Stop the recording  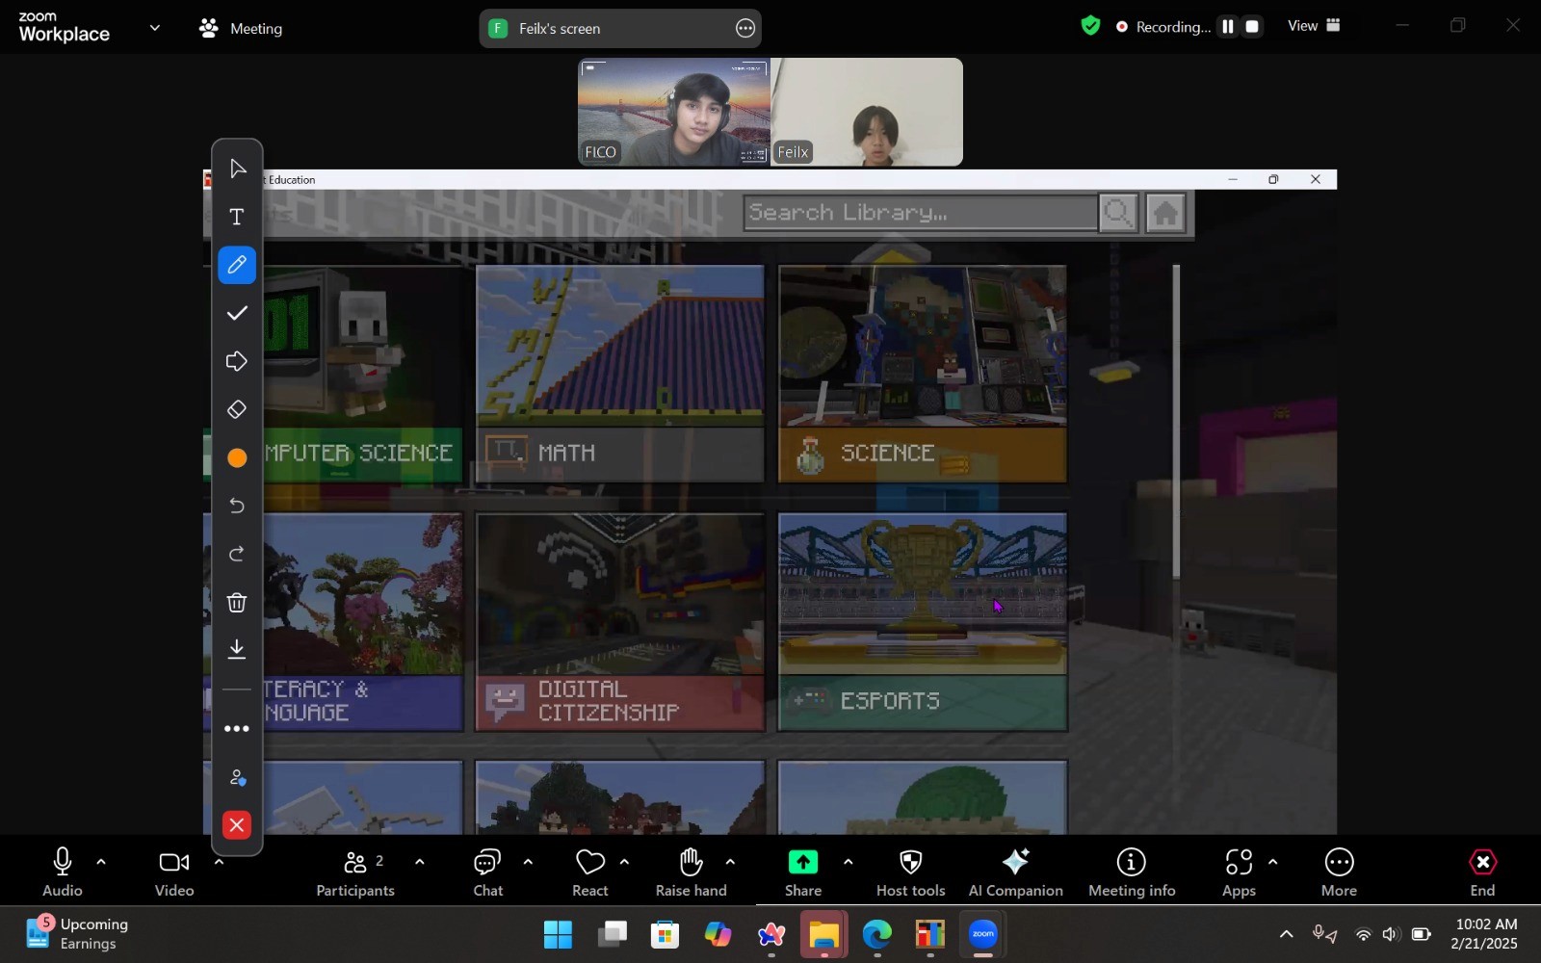tap(1253, 27)
